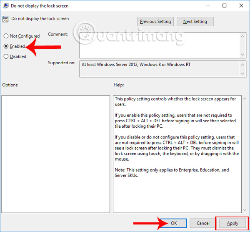
Task: Click the 'If you disable or do not configure' paragraph
Action: click(x=177, y=148)
